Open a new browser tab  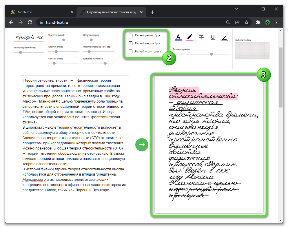152,12
